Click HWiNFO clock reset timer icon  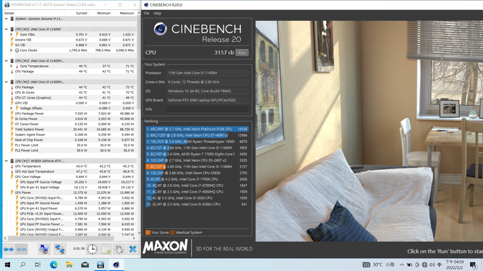(x=92, y=249)
